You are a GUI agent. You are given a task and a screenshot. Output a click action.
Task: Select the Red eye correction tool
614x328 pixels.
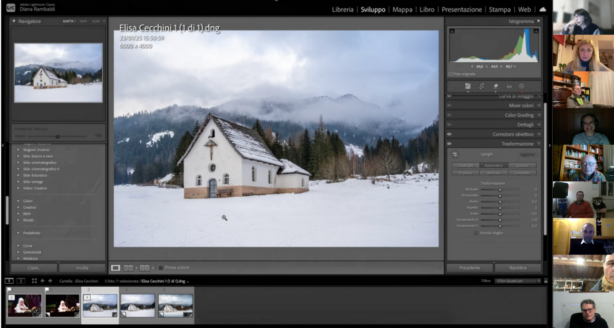pyautogui.click(x=508, y=86)
